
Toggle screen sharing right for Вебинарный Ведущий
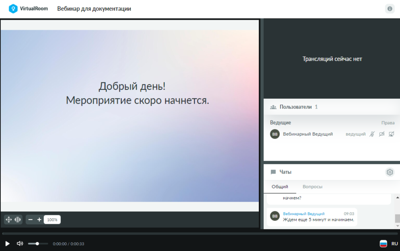coord(391,134)
